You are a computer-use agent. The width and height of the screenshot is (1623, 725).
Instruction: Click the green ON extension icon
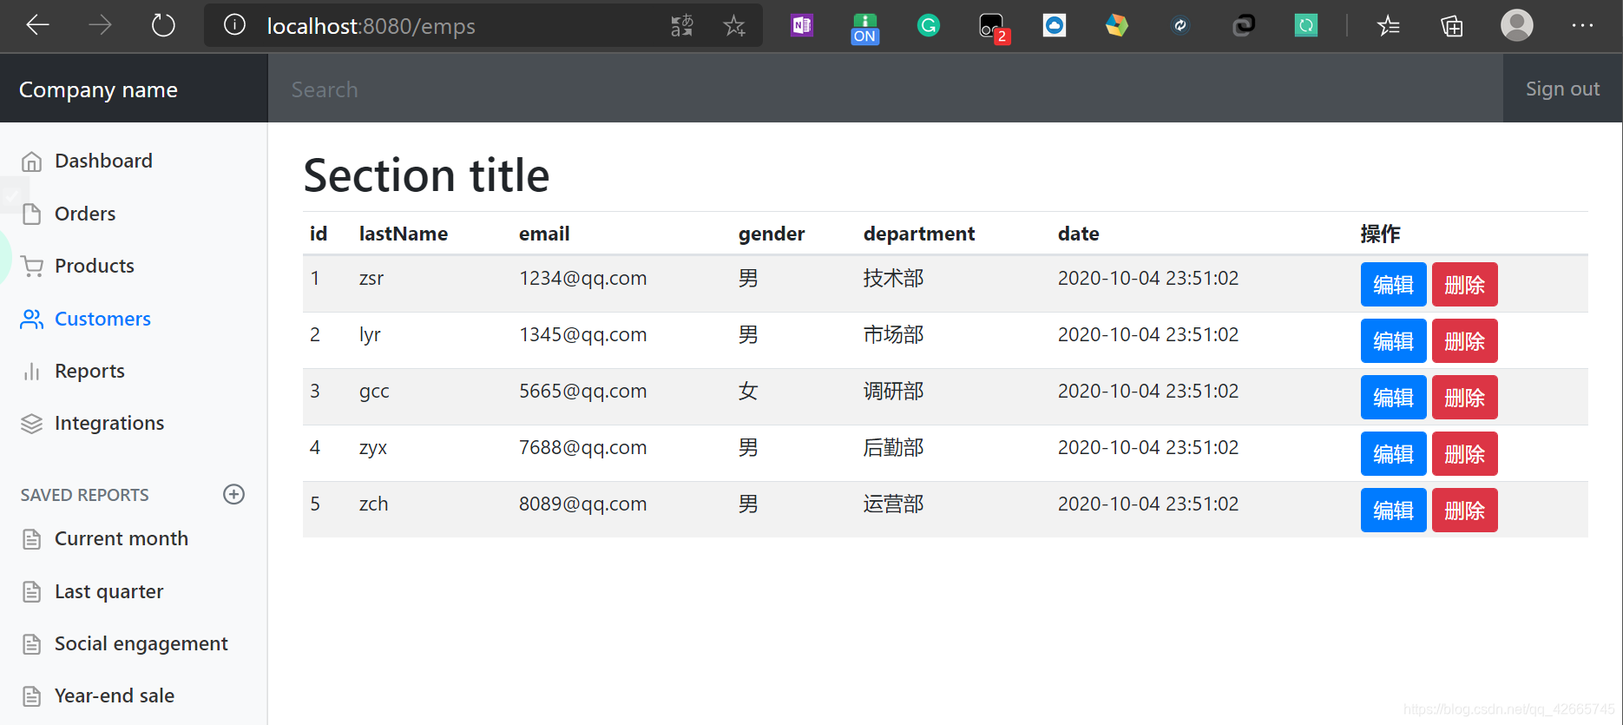[865, 28]
